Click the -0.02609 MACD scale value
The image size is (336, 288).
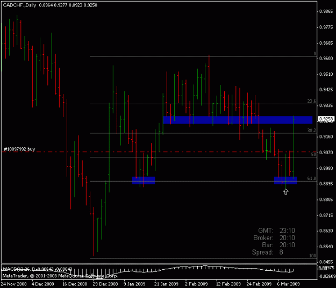click(327, 276)
